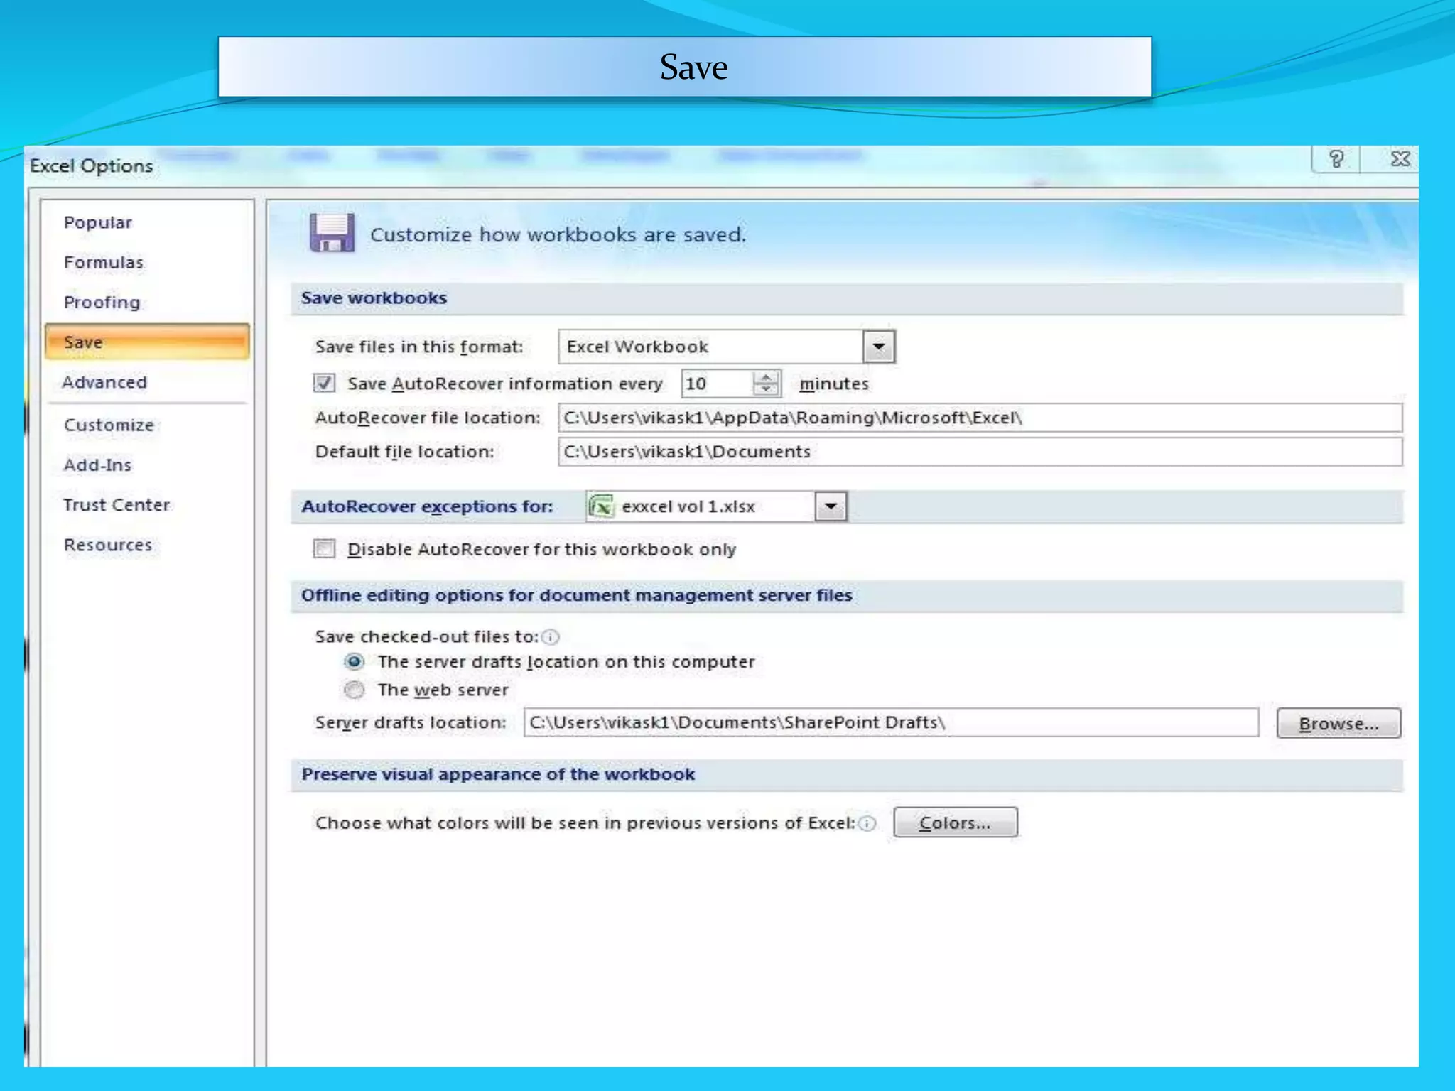Screen dimensions: 1455x1091
Task: Open the Save files format dropdown
Action: tap(879, 347)
